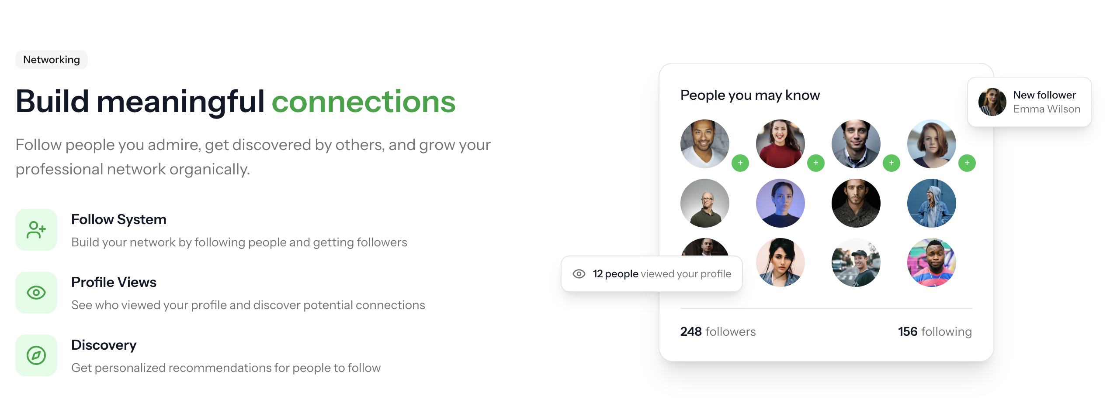Click the eye icon in profile views notification
Image resolution: width=1110 pixels, height=409 pixels.
579,274
